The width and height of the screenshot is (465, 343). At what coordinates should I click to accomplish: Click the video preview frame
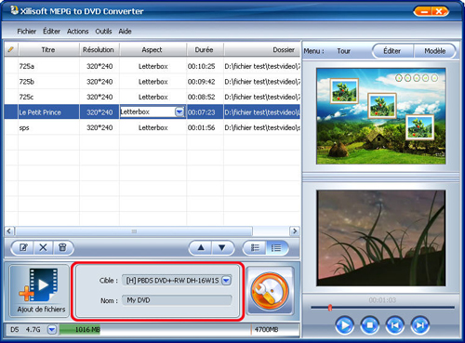pos(381,238)
